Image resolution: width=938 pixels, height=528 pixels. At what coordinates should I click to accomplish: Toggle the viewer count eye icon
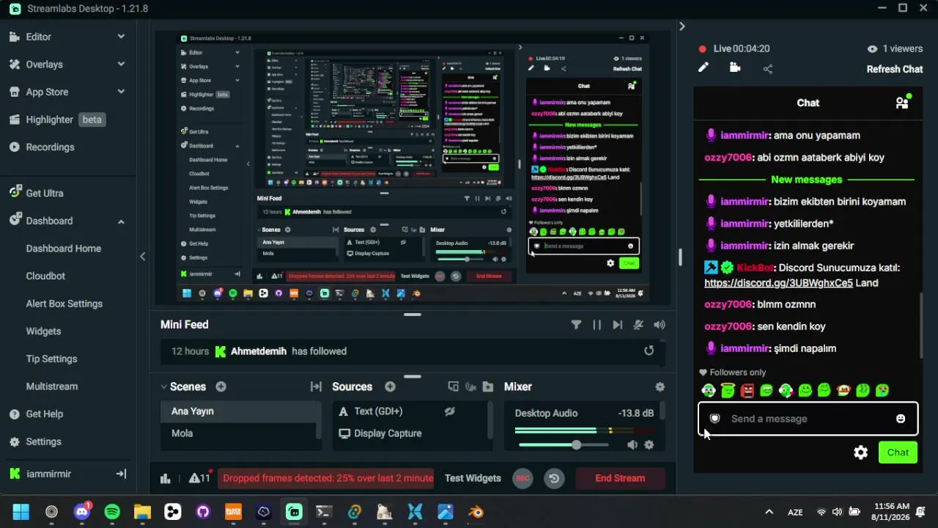872,48
